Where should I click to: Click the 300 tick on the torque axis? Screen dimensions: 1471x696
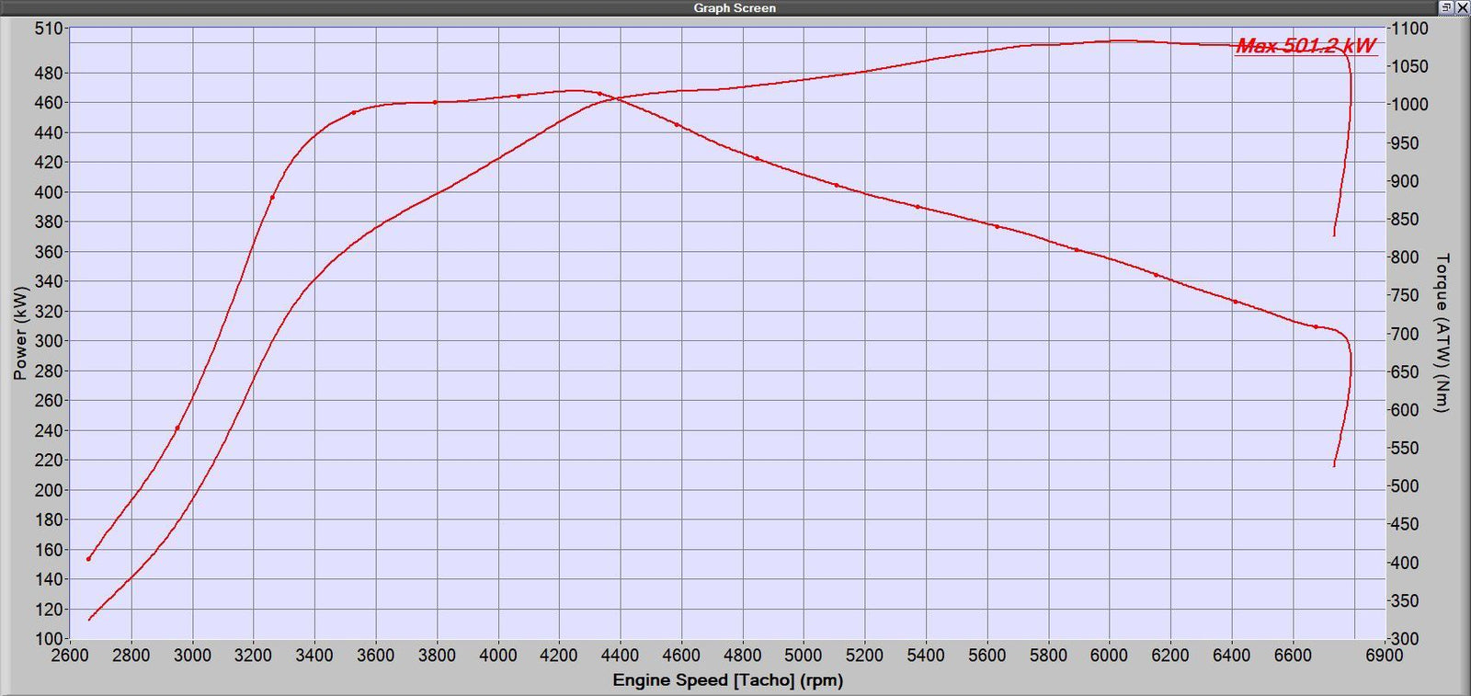tap(1405, 638)
